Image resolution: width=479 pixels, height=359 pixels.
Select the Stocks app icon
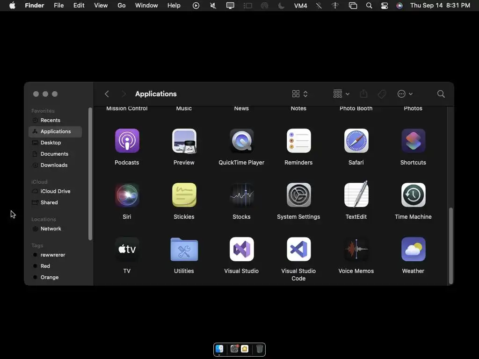click(x=242, y=195)
